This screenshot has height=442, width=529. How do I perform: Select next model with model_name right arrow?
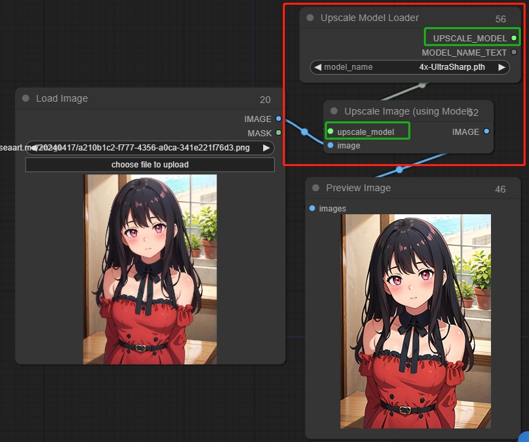tap(502, 67)
